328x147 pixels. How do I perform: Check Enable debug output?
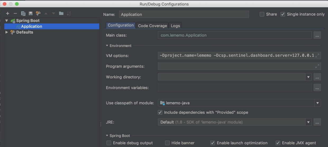109,143
